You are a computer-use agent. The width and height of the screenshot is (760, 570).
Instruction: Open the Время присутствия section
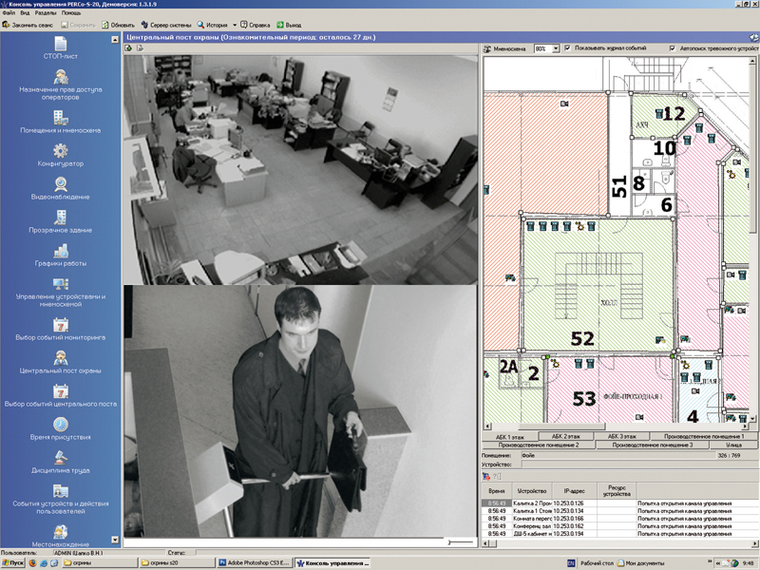point(61,429)
